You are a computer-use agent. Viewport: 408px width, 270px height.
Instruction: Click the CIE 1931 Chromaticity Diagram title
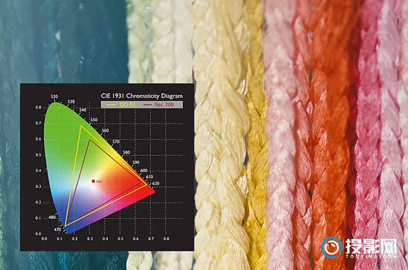tap(141, 95)
